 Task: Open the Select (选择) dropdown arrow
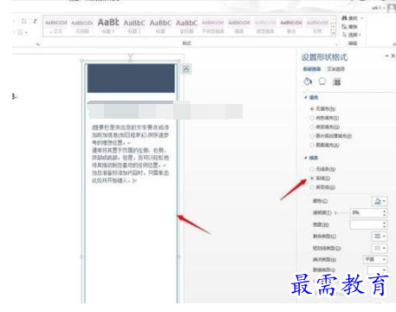click(x=360, y=35)
